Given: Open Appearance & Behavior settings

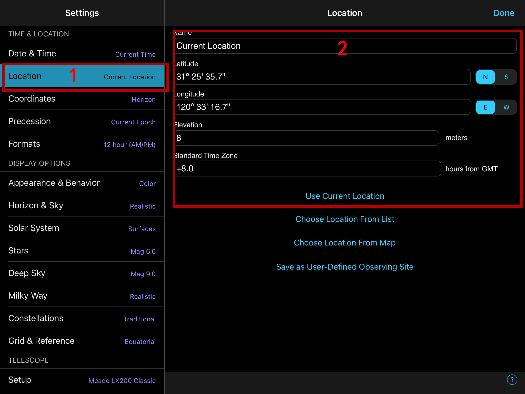Looking at the screenshot, I should pyautogui.click(x=82, y=183).
